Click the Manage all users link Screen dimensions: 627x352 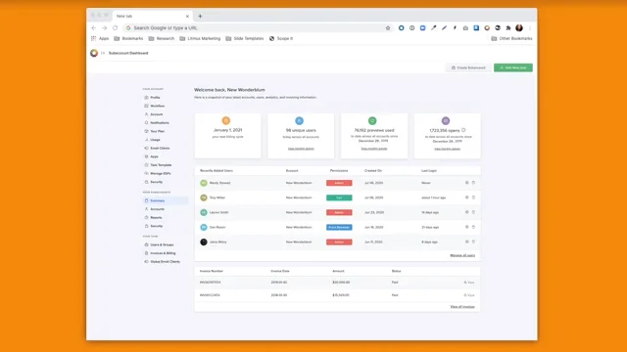click(x=462, y=255)
